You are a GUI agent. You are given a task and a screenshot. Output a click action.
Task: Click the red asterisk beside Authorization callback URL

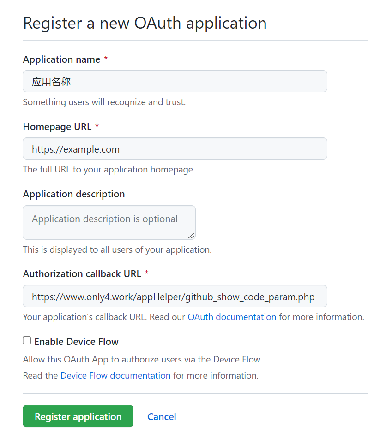(147, 274)
